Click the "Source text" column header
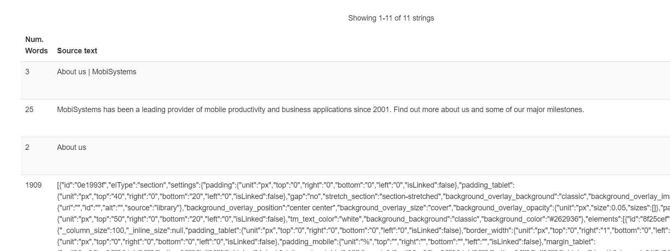Image resolution: width=670 pixels, height=251 pixels. (77, 51)
